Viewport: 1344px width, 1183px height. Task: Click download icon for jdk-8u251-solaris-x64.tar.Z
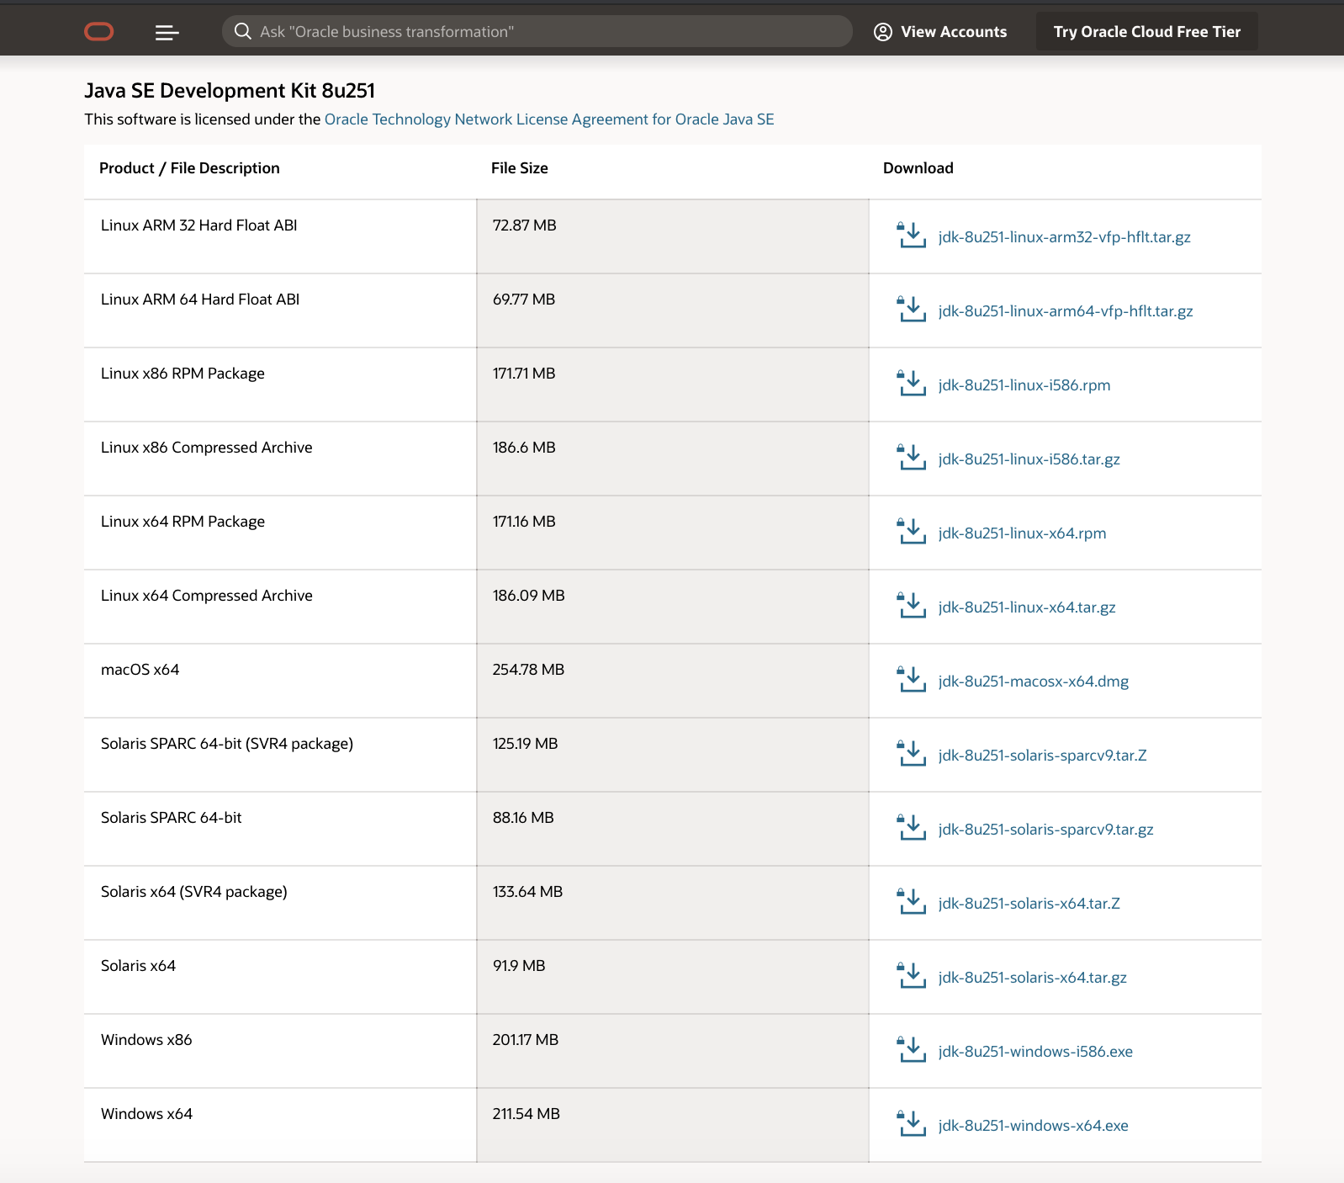point(912,902)
